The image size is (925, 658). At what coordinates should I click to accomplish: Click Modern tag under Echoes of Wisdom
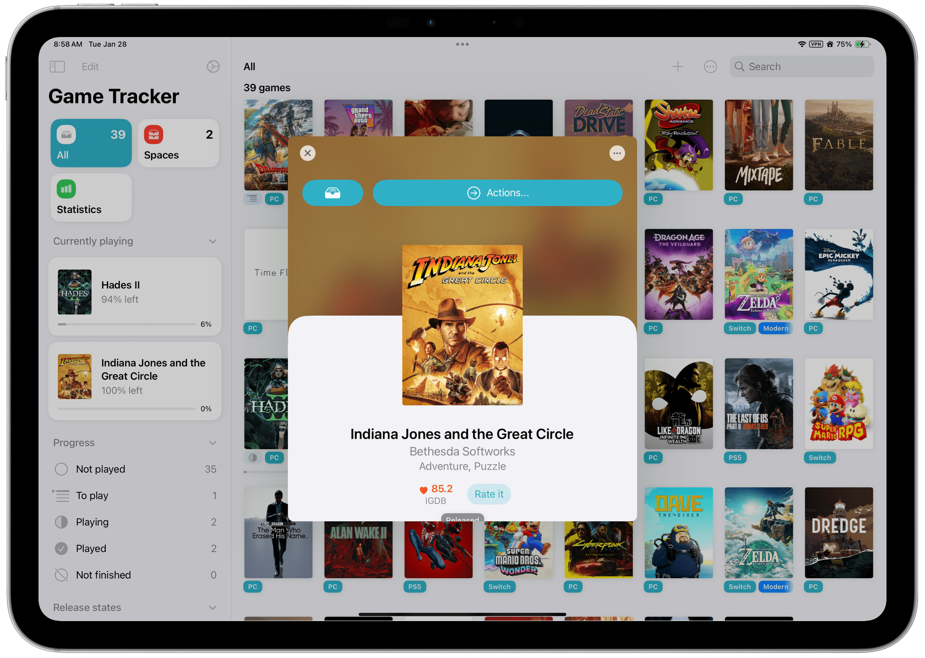click(776, 329)
